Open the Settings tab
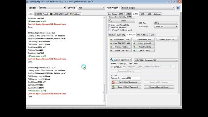Image resolution: width=208 pixels, height=117 pixels. (x=157, y=14)
